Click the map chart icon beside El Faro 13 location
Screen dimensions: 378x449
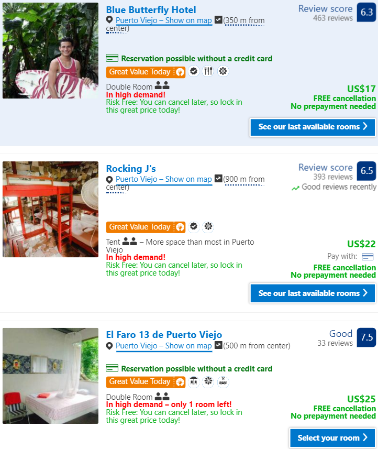tap(218, 345)
